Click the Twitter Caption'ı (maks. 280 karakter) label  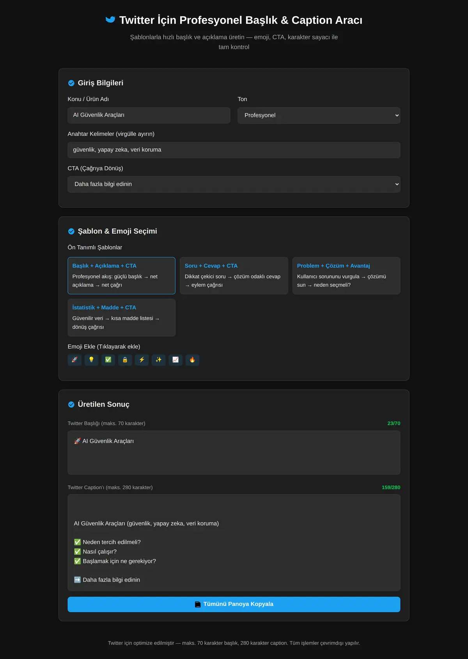[110, 488]
